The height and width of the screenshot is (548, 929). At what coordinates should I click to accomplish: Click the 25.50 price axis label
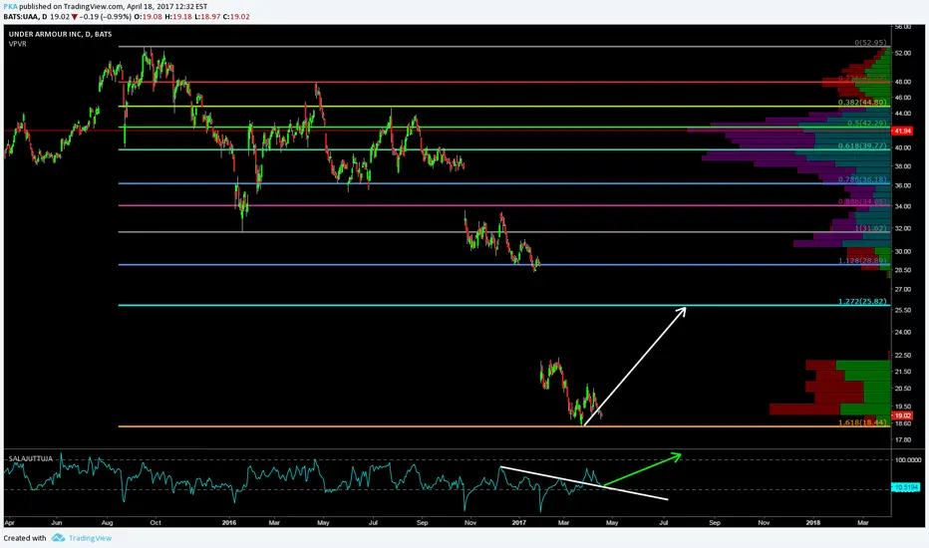click(902, 310)
